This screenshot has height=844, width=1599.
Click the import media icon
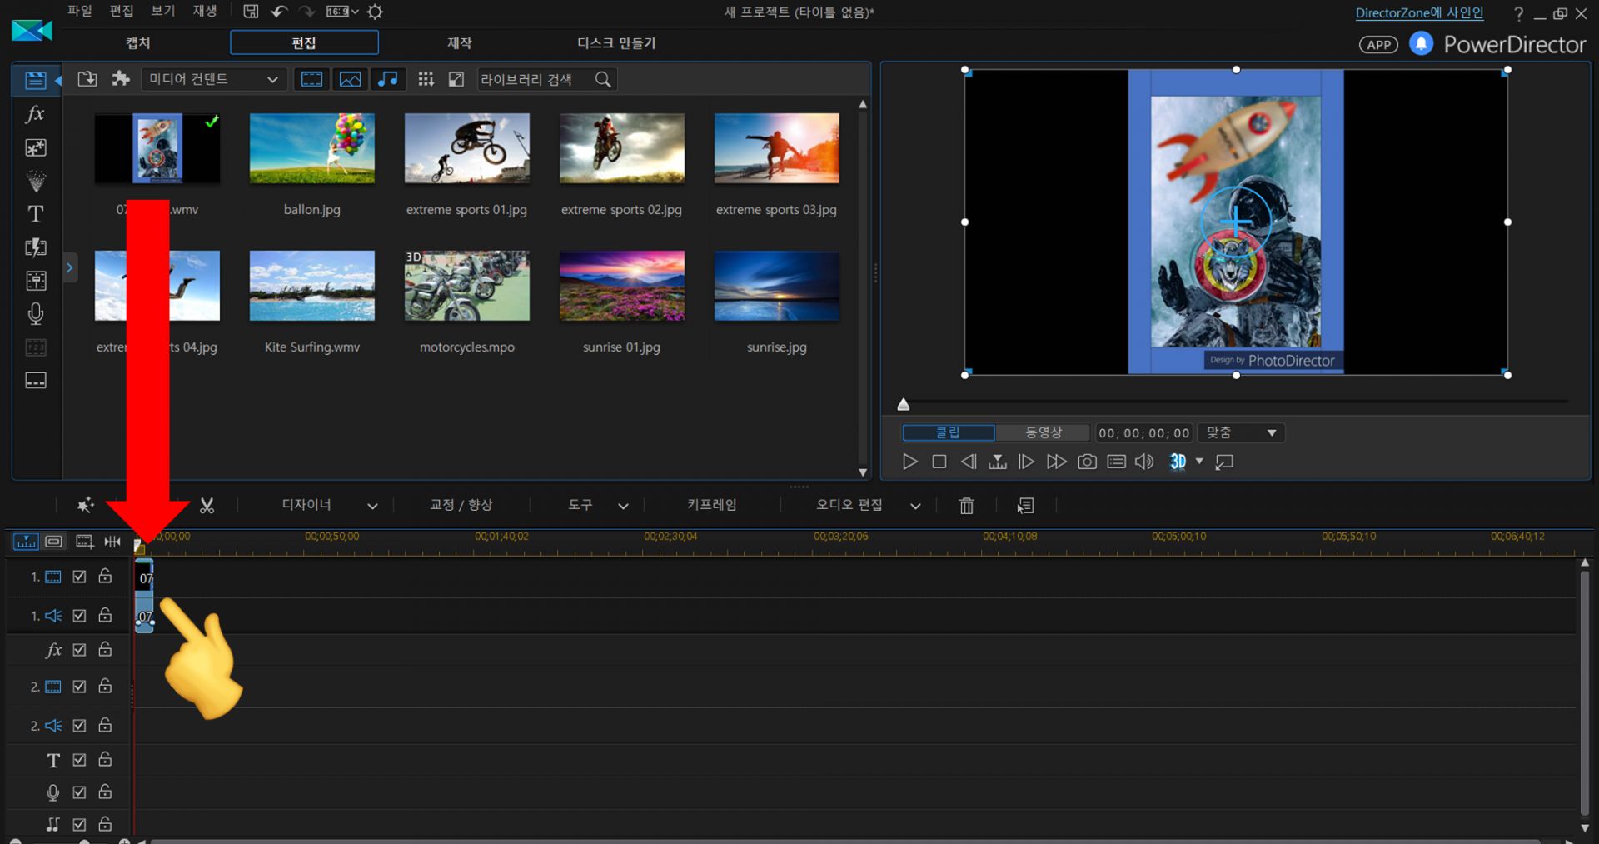point(87,79)
